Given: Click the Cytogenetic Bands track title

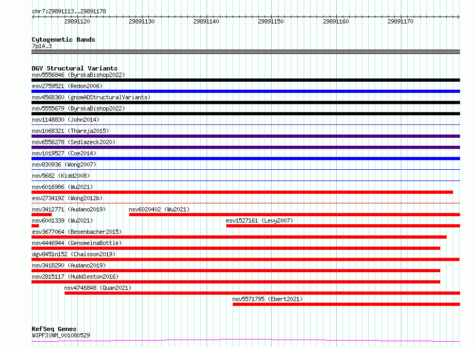Looking at the screenshot, I should tap(64, 40).
